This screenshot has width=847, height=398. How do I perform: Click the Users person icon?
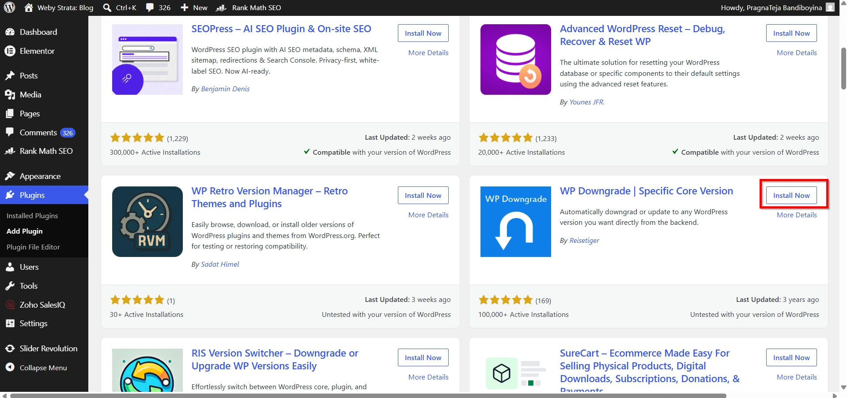click(10, 267)
